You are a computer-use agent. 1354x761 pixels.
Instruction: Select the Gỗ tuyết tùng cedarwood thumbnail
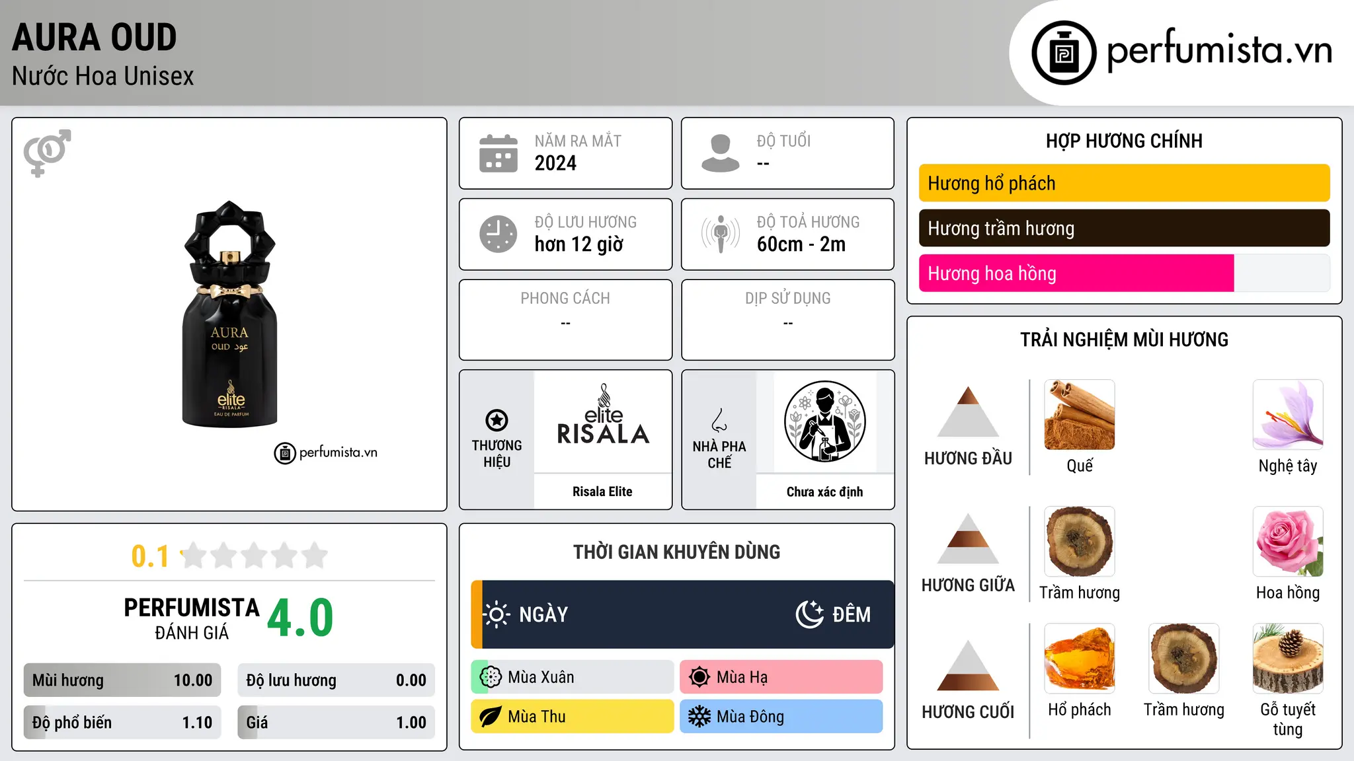pyautogui.click(x=1288, y=659)
